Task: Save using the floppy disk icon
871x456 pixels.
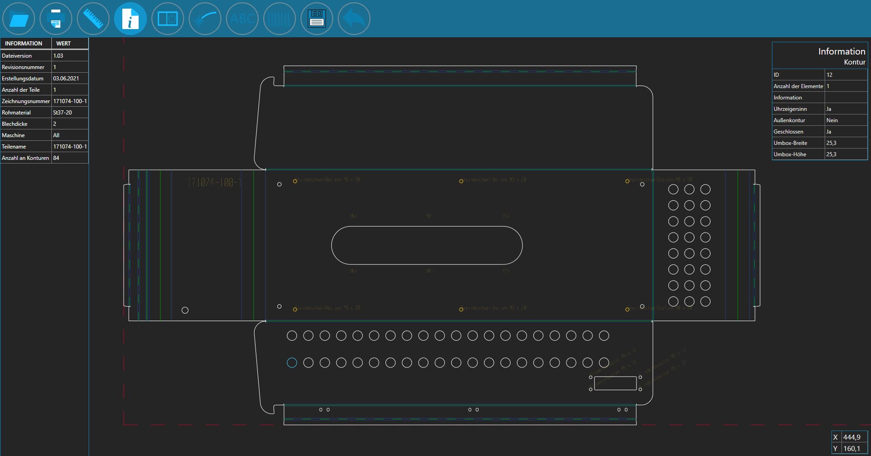Action: click(317, 19)
